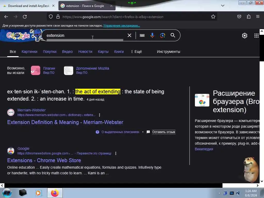The height and width of the screenshot is (198, 264).
Task: Open О выделенных описаниях link
Action: (120, 132)
